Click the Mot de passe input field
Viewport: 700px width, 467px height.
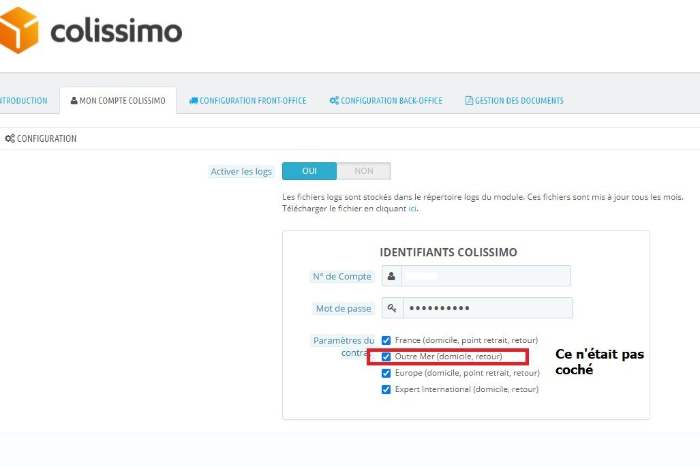tap(488, 308)
